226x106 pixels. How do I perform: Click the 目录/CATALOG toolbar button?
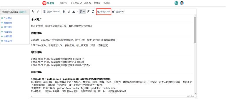[51, 11]
